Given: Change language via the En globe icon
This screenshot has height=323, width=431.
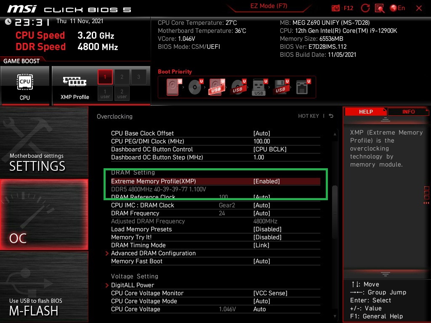Looking at the screenshot, I should [x=397, y=8].
